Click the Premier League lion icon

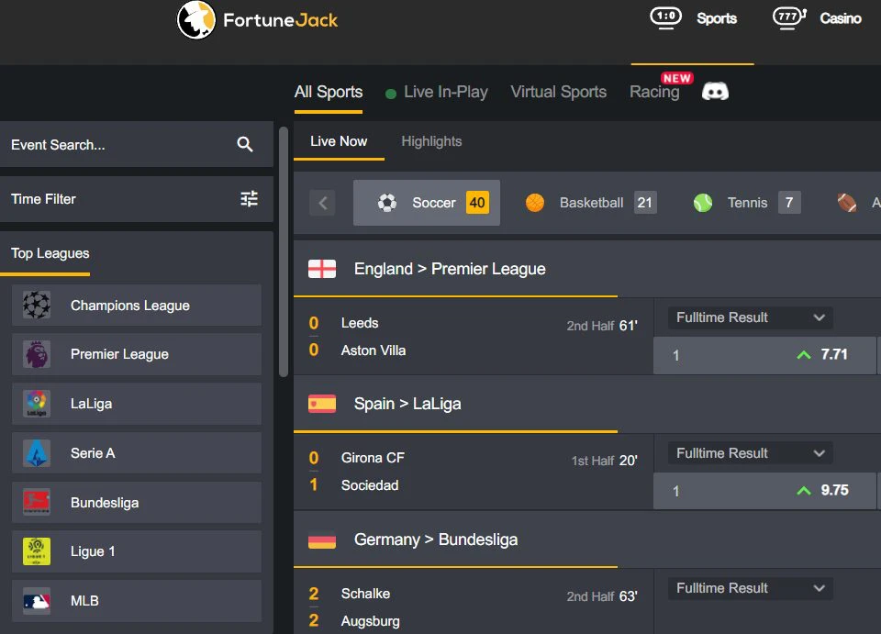click(x=37, y=354)
